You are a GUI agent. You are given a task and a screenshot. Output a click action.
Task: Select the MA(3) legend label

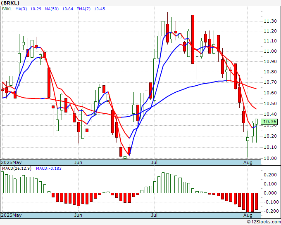tap(21, 9)
